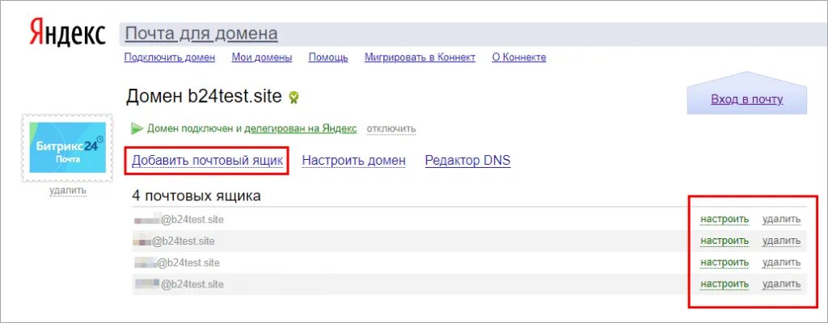
Task: Click the Домен b24test.site heading
Action: coord(204,97)
